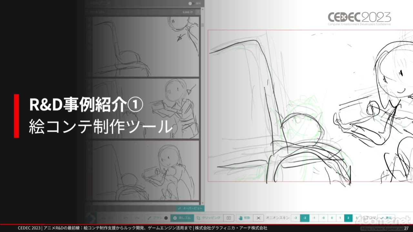Select the first storyboard panel thumbnail
Screen dimensions: 413x232
pyautogui.click(x=146, y=46)
